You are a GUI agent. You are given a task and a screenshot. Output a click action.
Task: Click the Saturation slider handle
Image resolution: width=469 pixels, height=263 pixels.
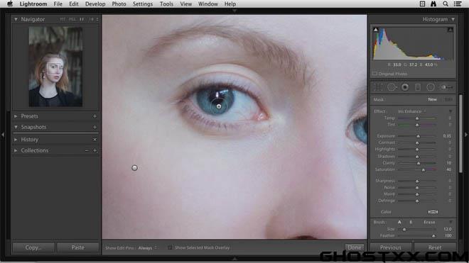[x=424, y=170]
